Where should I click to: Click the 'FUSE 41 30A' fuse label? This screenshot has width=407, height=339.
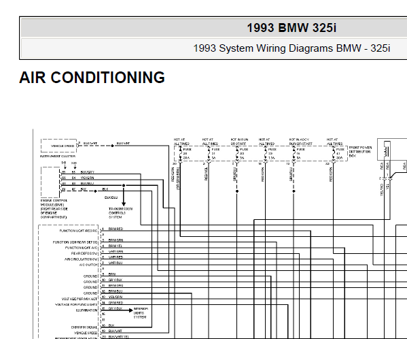pos(340,154)
